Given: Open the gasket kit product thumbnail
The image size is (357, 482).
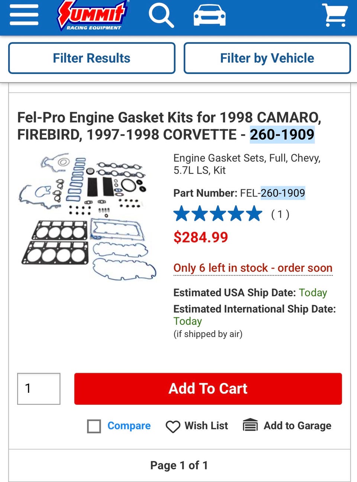Looking at the screenshot, I should click(87, 217).
